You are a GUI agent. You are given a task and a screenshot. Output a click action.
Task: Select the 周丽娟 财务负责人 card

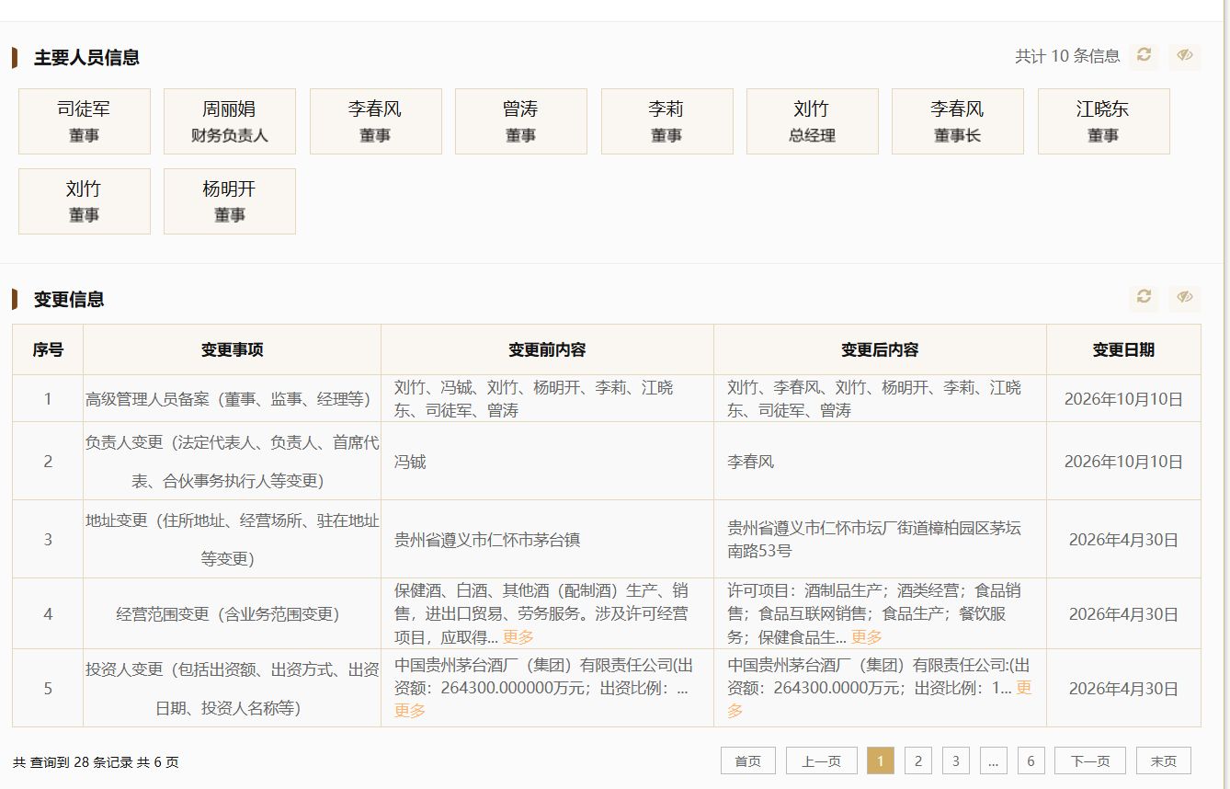230,121
